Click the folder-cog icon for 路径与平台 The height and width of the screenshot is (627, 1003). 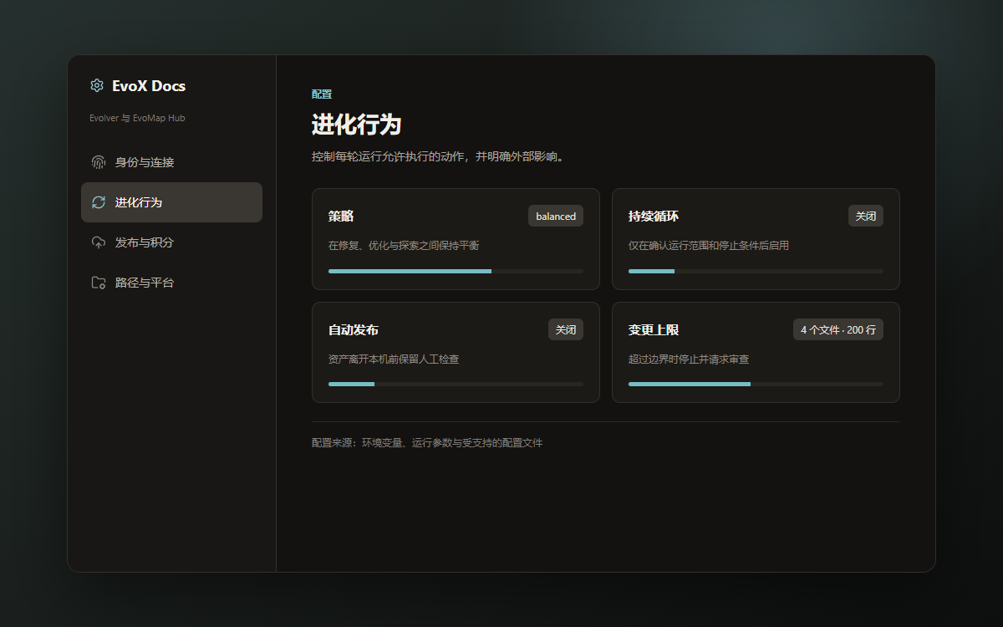coord(99,283)
